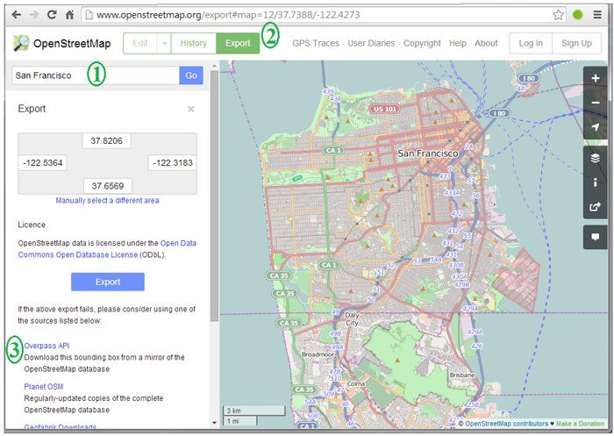
Task: Add a note to the map
Action: [x=596, y=237]
